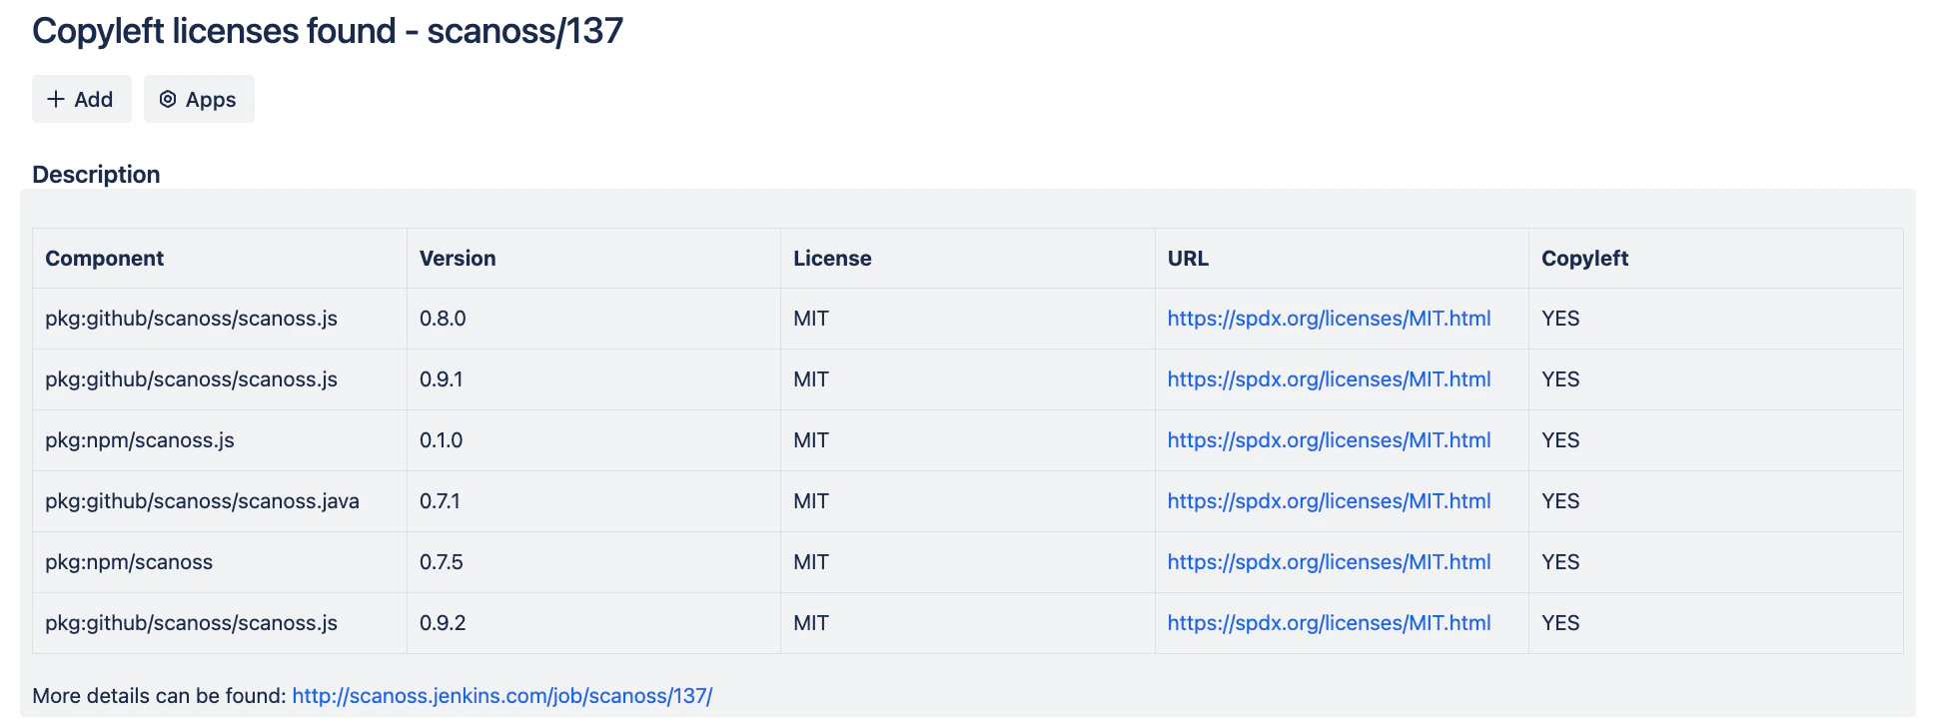Click the hexagon icon in Apps
1938x723 pixels.
(x=168, y=99)
